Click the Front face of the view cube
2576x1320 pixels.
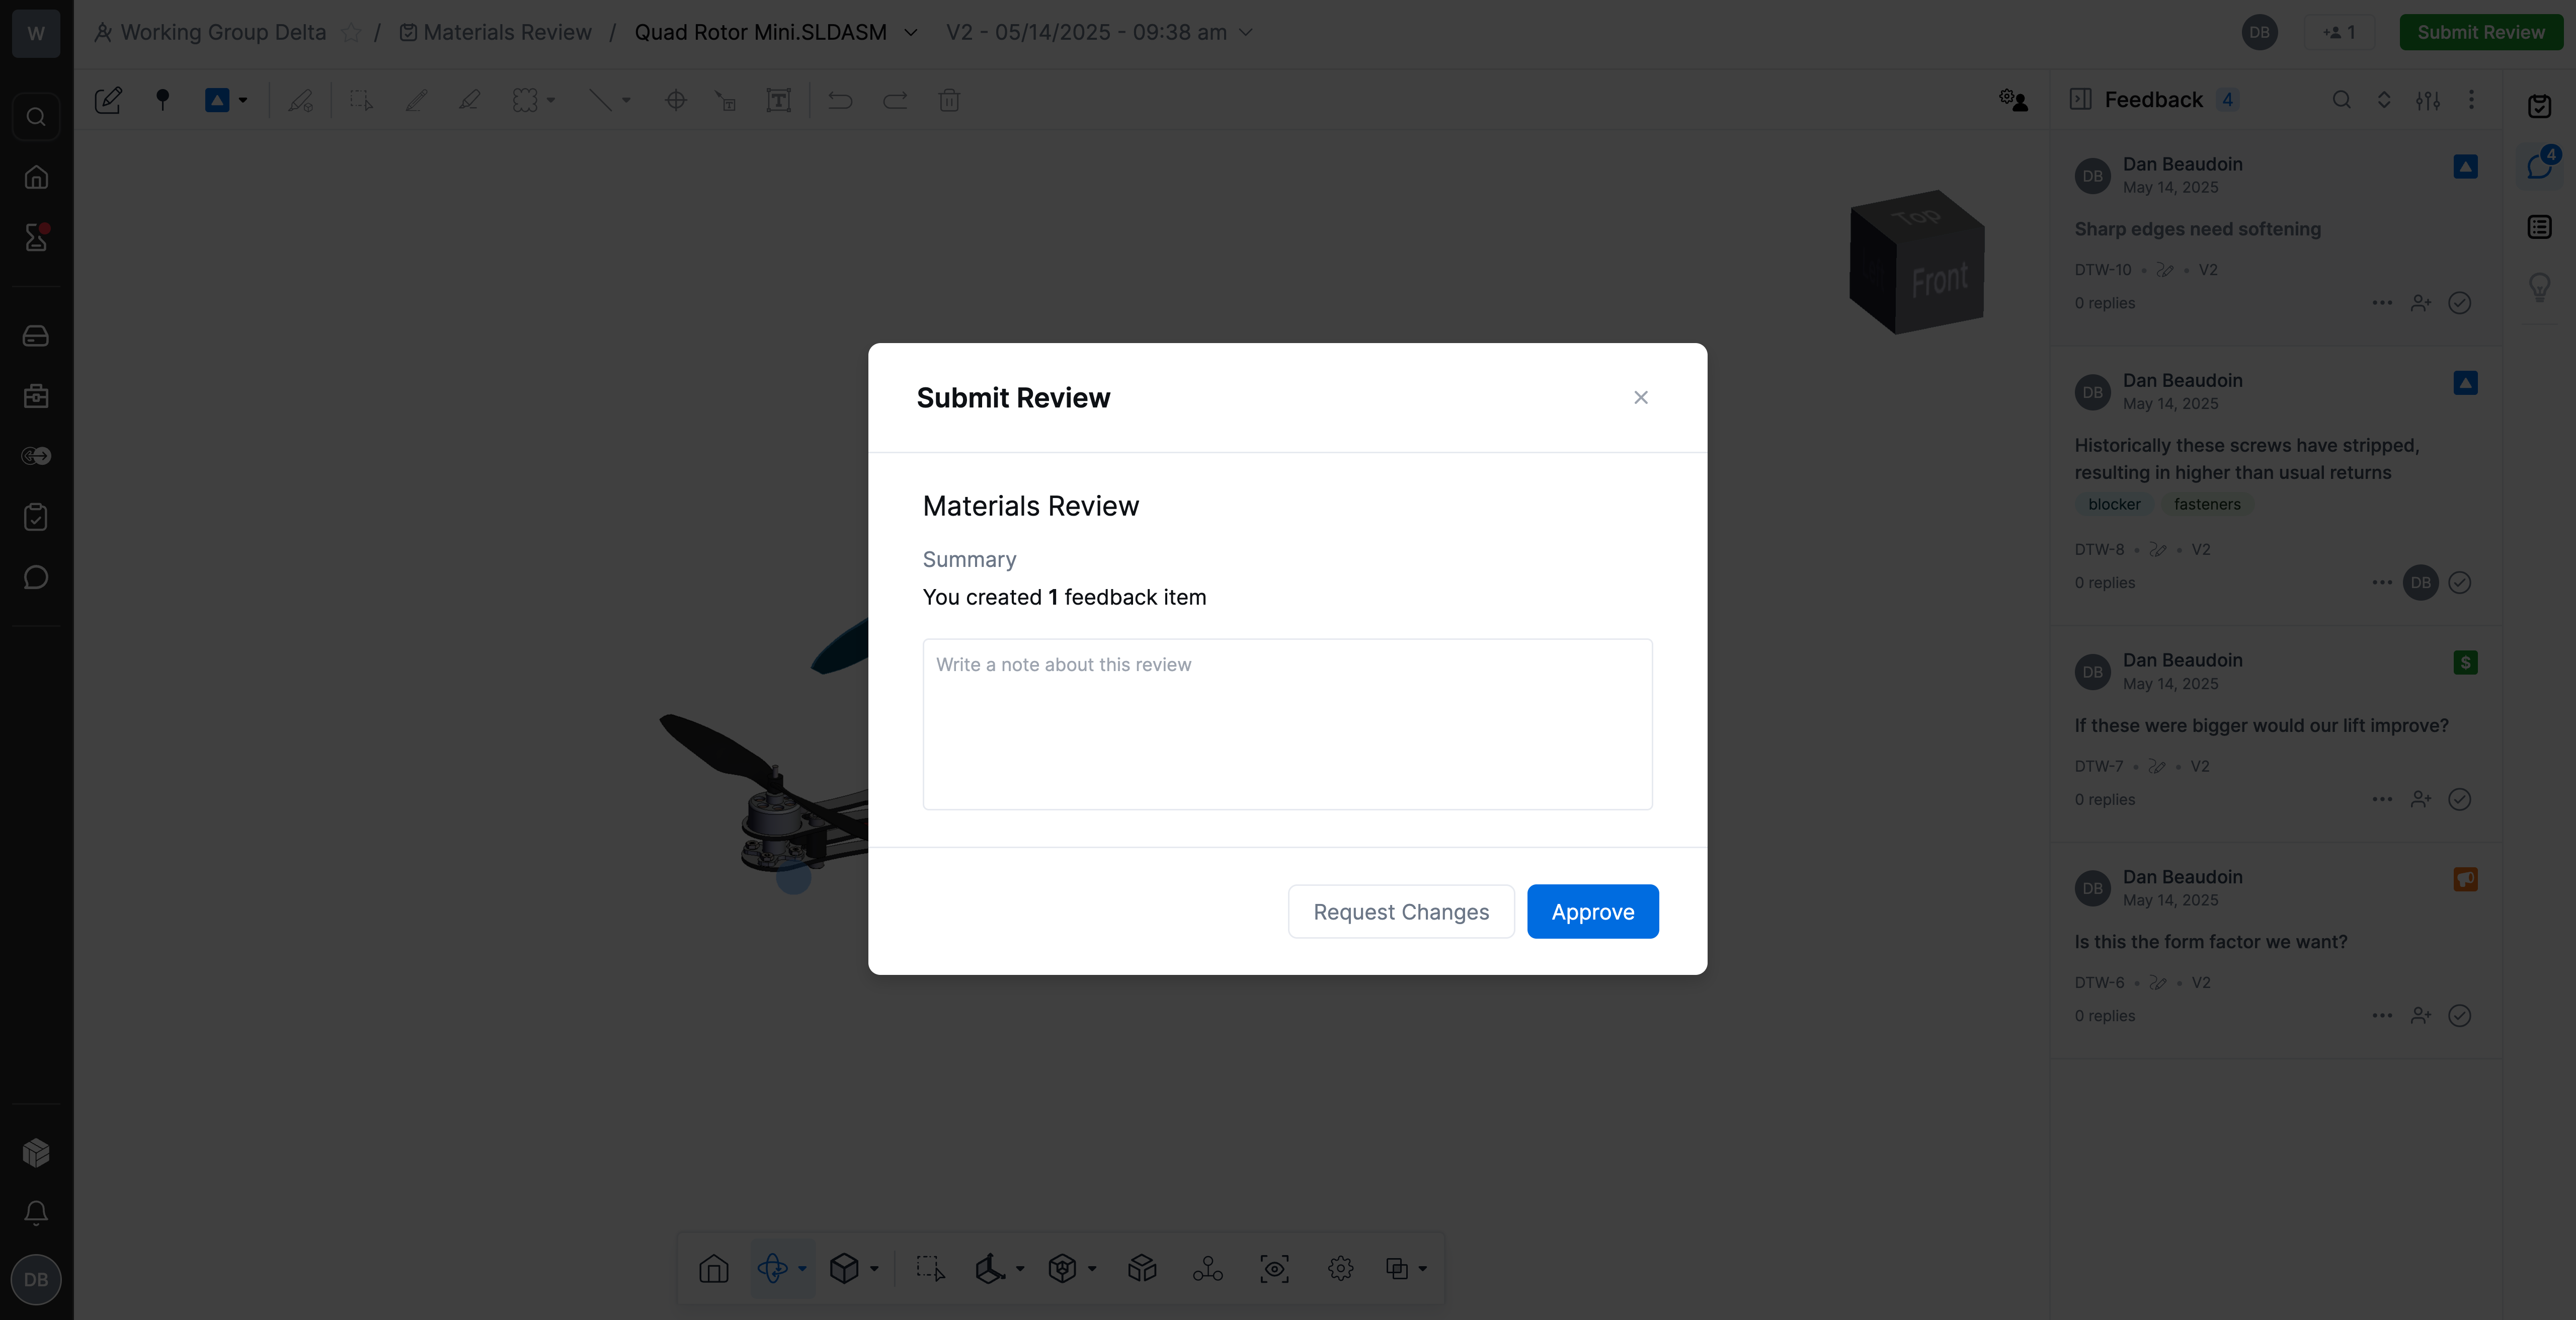(1940, 280)
